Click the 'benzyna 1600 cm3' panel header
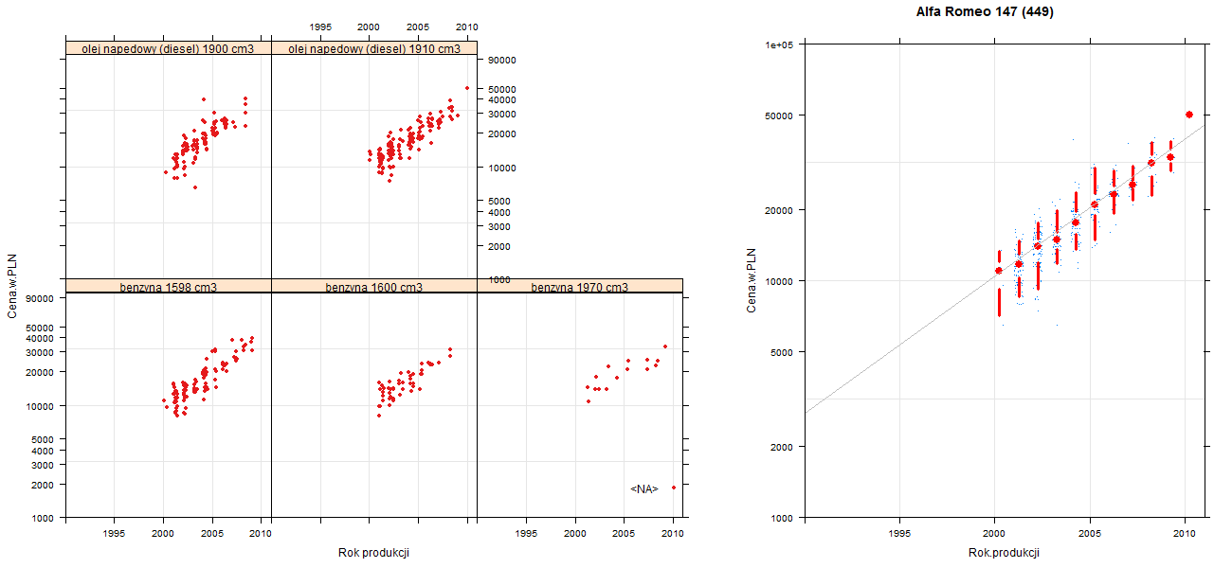Image resolution: width=1232 pixels, height=568 pixels. [x=374, y=286]
